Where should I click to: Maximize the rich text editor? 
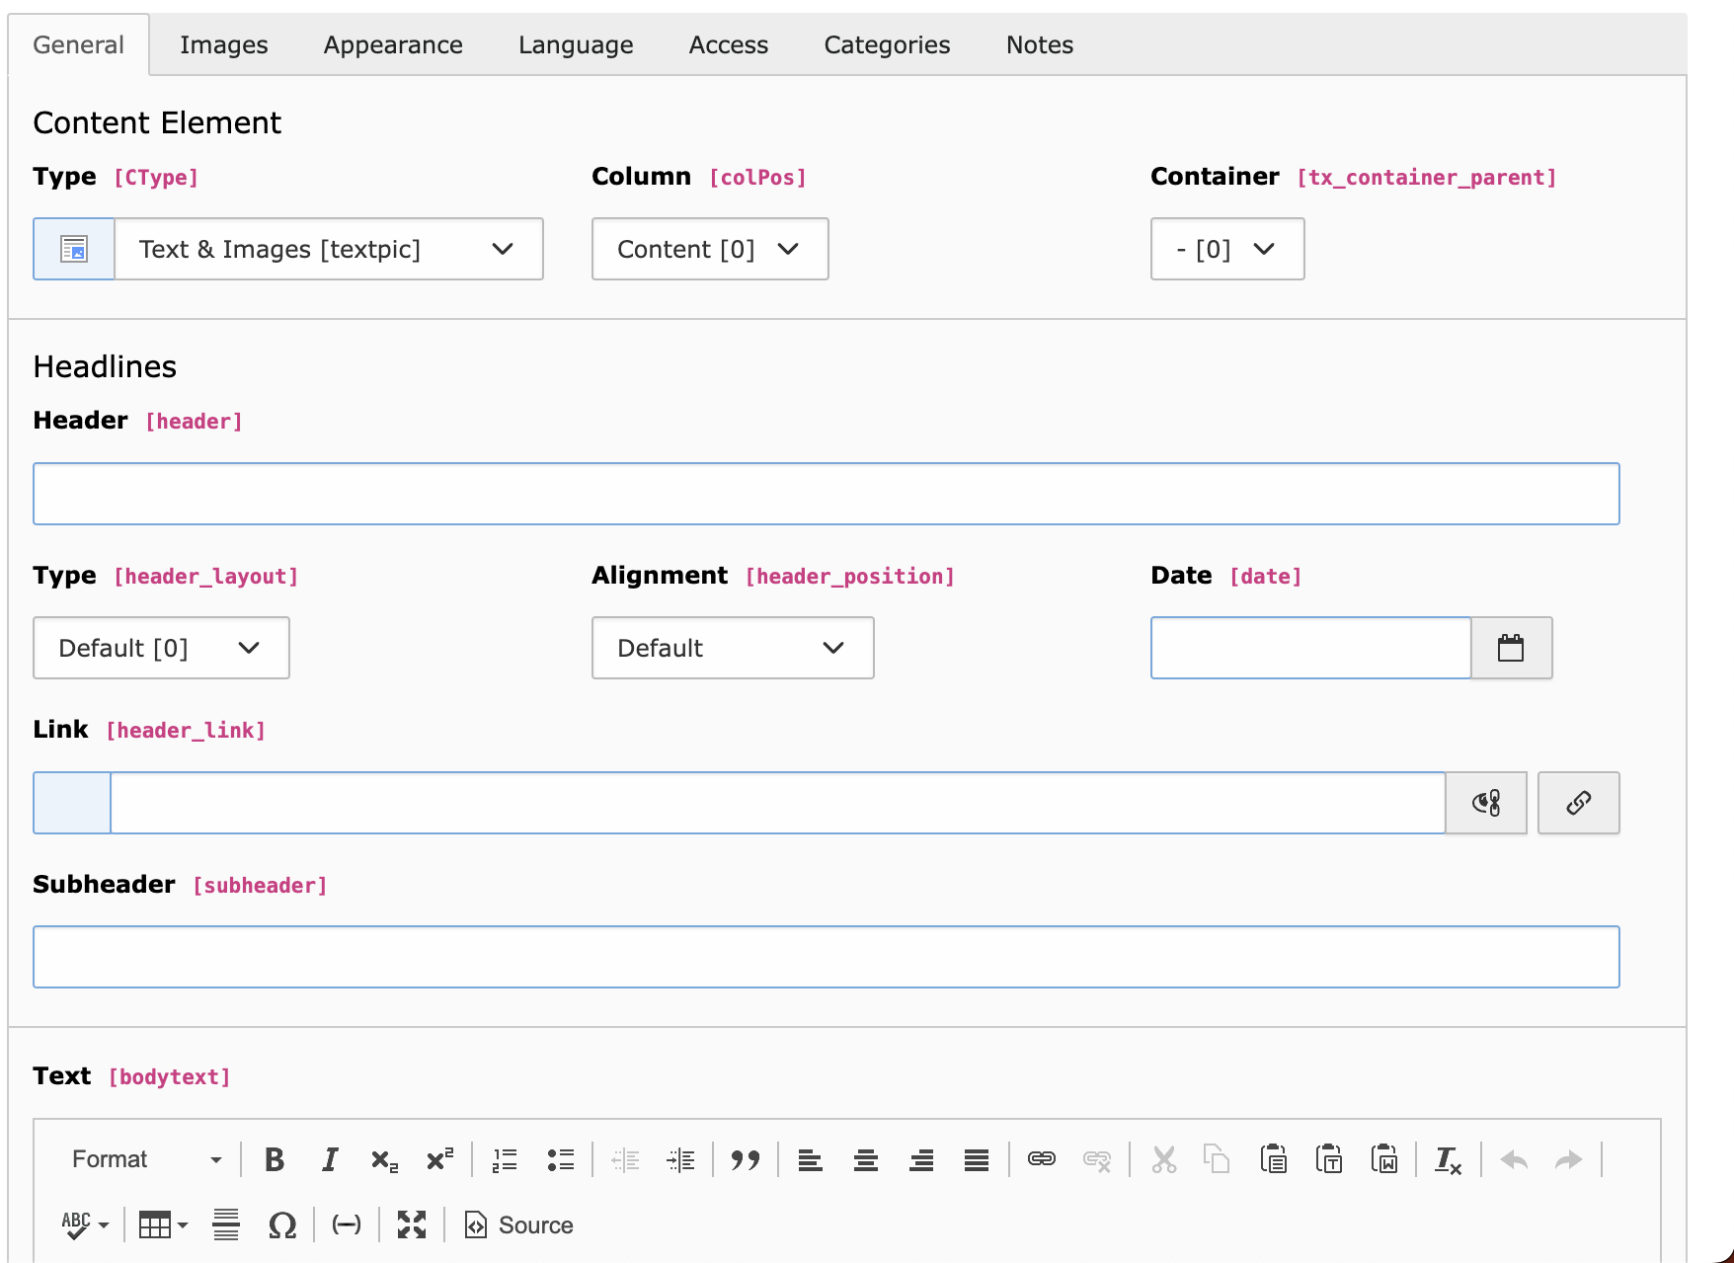point(412,1225)
